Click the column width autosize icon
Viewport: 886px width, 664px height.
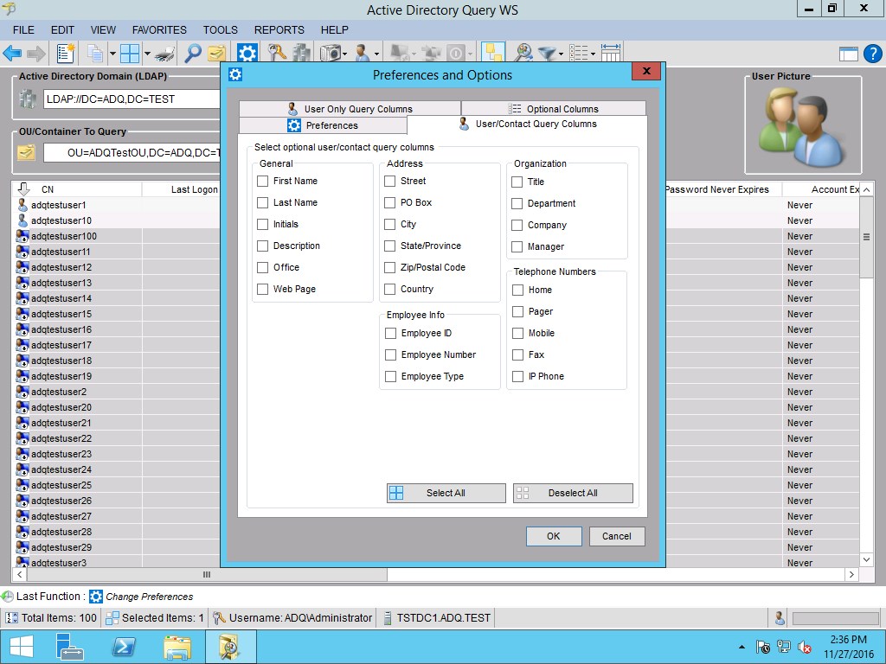click(611, 53)
